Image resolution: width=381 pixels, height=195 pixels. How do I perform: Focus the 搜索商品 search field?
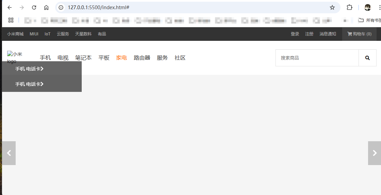[x=317, y=58]
